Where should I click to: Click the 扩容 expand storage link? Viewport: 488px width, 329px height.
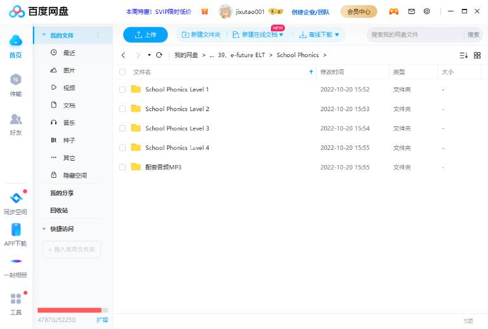102,319
